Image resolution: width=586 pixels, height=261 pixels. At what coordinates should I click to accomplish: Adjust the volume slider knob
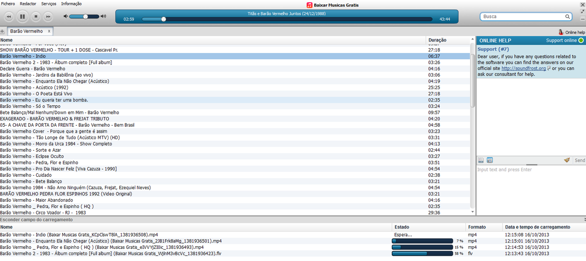tap(85, 17)
